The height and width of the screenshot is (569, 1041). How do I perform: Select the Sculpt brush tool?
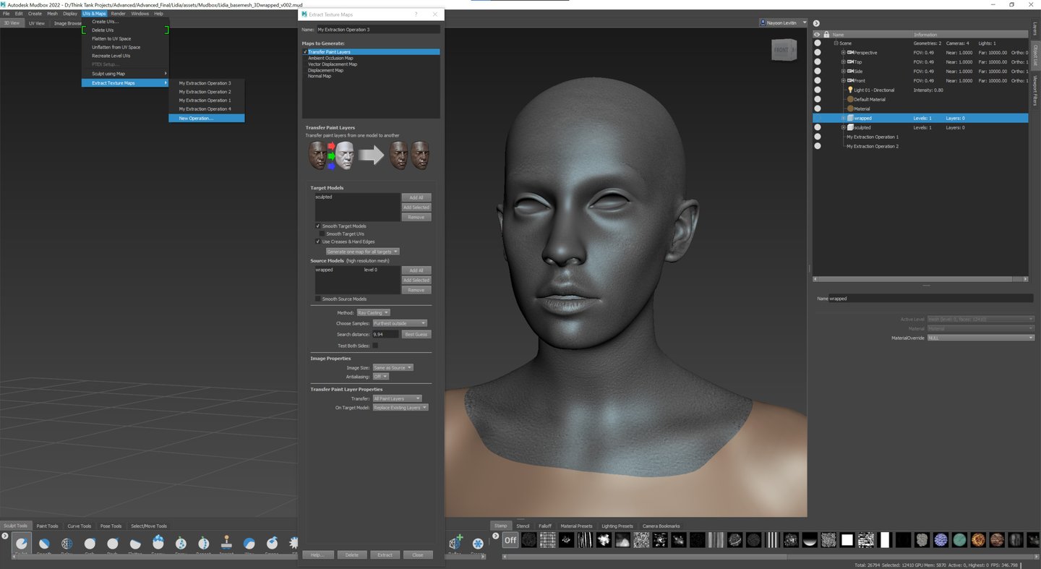coord(21,544)
